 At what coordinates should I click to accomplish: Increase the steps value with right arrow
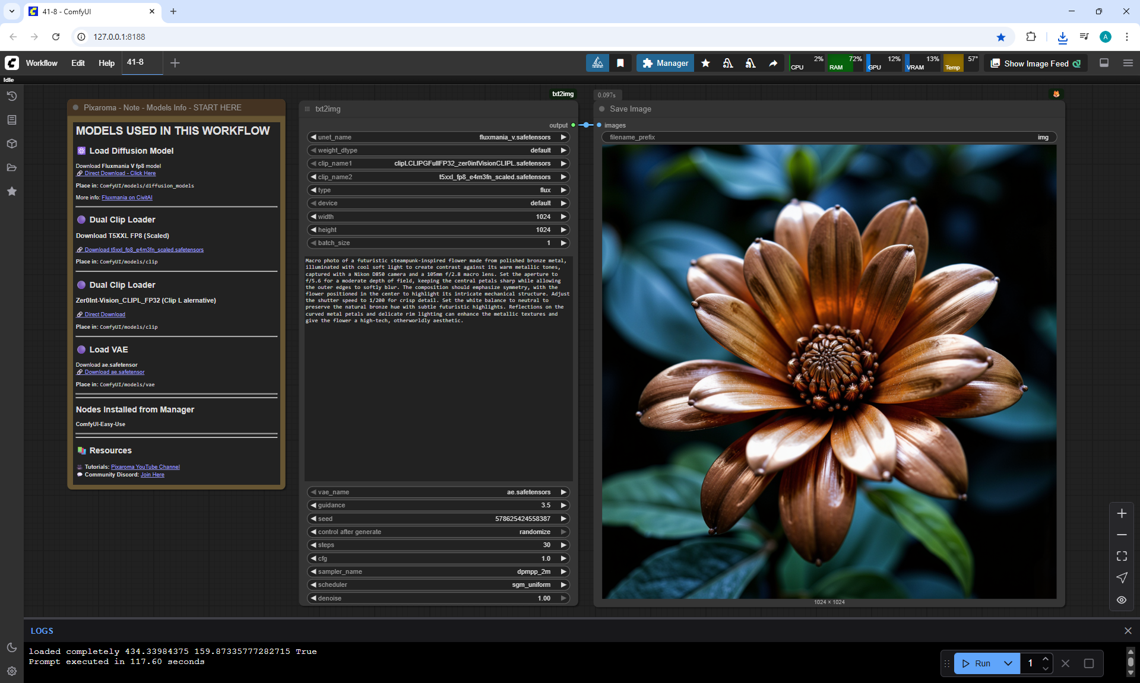[563, 545]
